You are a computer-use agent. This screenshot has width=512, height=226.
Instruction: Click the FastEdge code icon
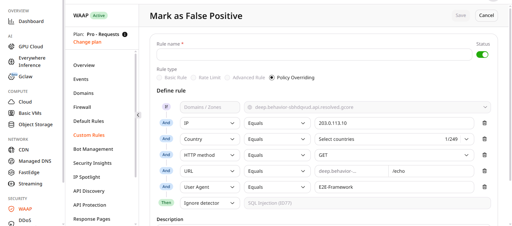tap(11, 172)
